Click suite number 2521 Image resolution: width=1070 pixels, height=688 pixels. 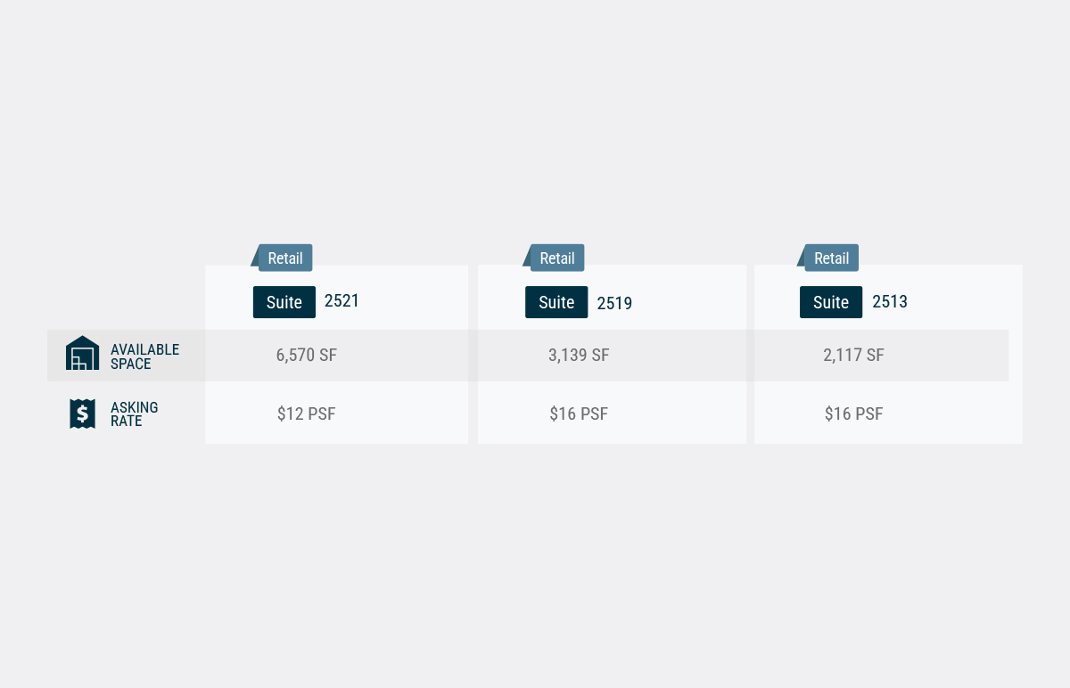tap(342, 301)
